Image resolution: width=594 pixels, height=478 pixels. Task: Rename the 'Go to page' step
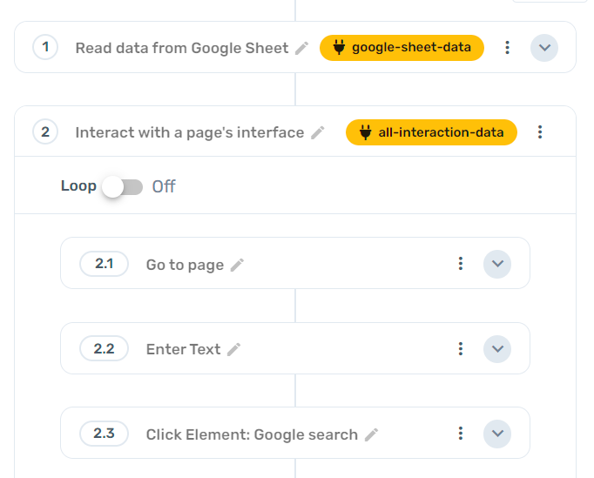(237, 266)
